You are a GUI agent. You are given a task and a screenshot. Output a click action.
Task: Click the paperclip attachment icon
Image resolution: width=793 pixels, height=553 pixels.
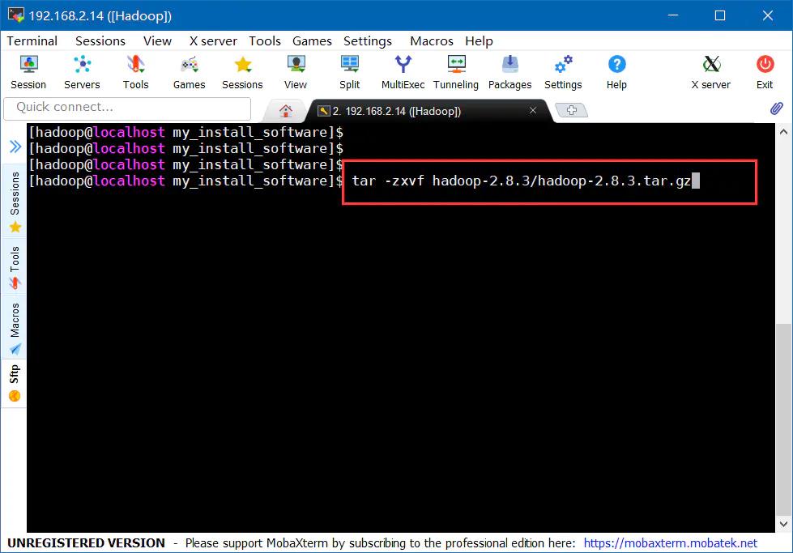(x=776, y=108)
